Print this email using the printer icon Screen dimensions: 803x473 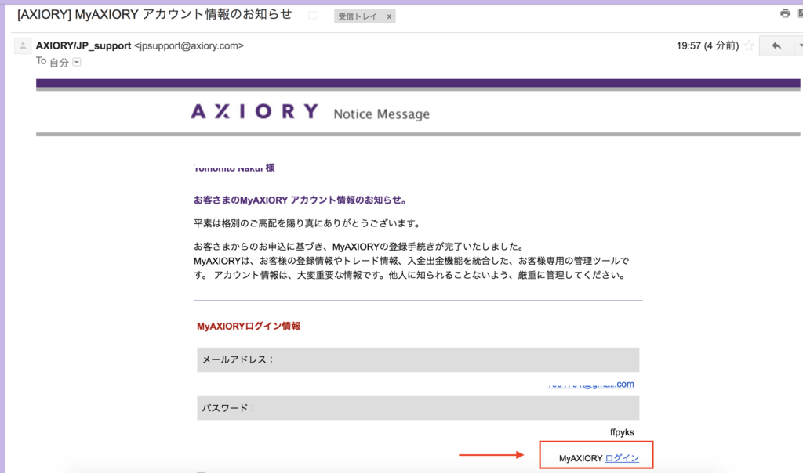(785, 14)
